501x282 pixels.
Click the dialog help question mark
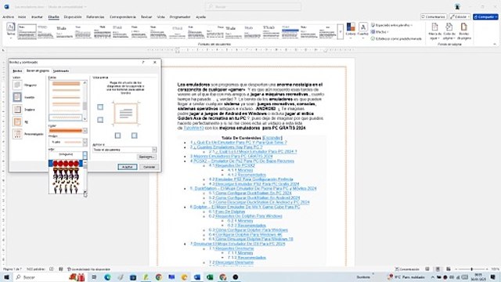click(x=143, y=62)
